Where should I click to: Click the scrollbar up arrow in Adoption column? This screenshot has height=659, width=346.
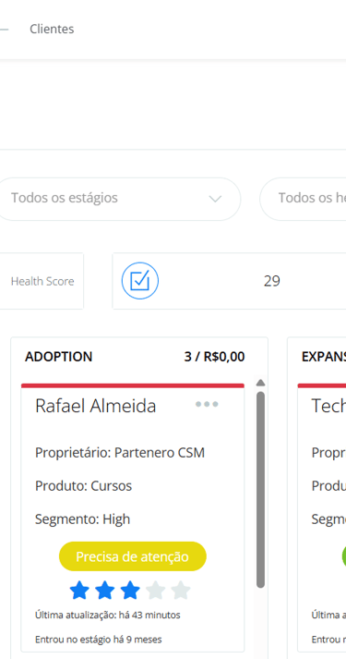click(x=260, y=383)
